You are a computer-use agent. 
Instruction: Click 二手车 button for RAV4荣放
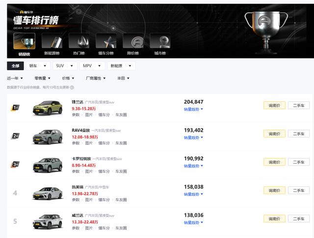coord(299,134)
